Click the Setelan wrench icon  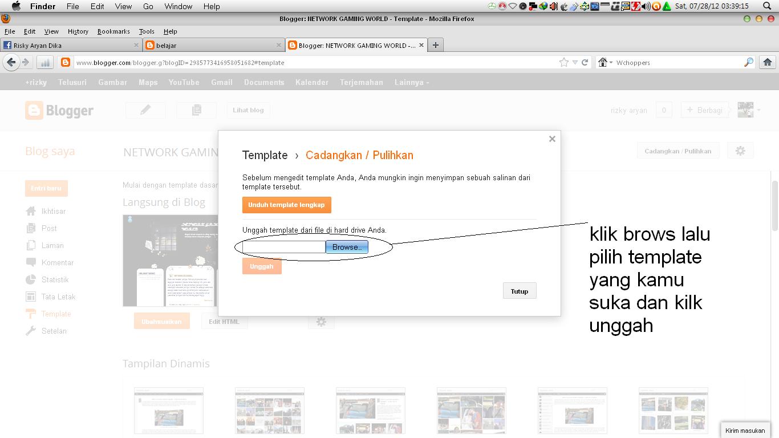point(31,331)
